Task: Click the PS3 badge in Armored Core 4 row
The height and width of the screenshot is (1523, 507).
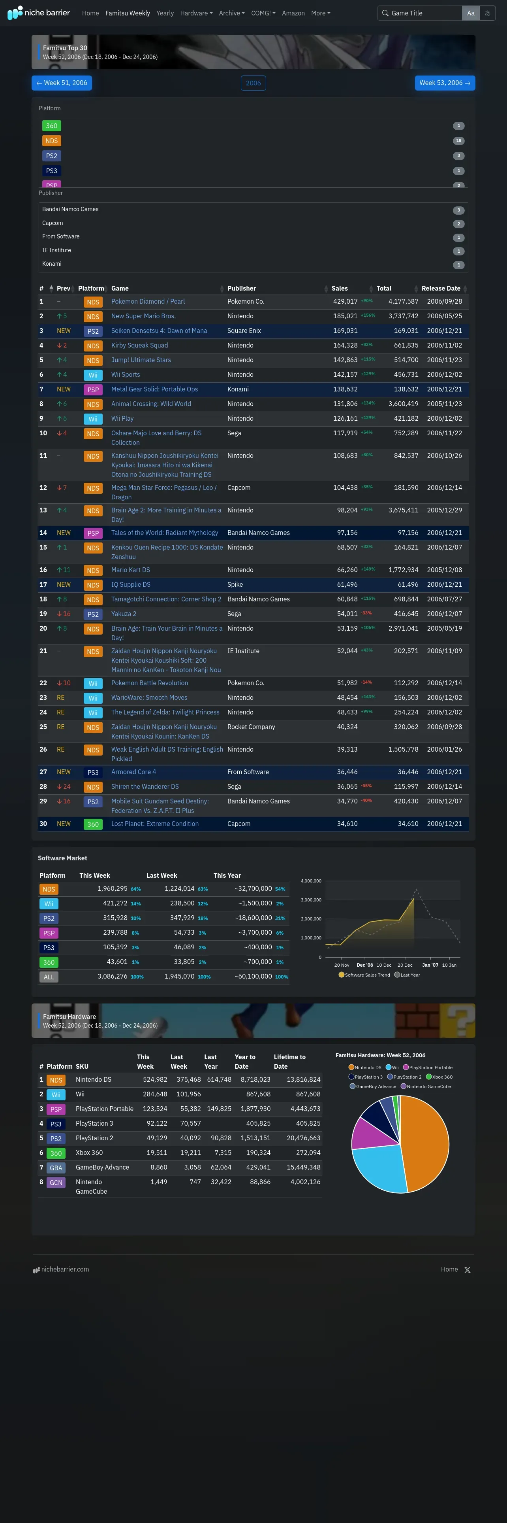Action: (93, 772)
